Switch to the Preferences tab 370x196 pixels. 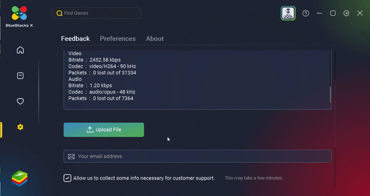tap(118, 39)
